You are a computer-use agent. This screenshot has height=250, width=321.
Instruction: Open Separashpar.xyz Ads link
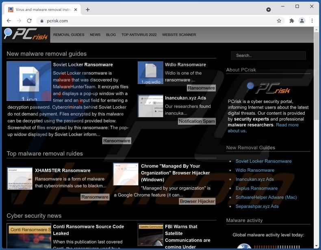click(257, 206)
